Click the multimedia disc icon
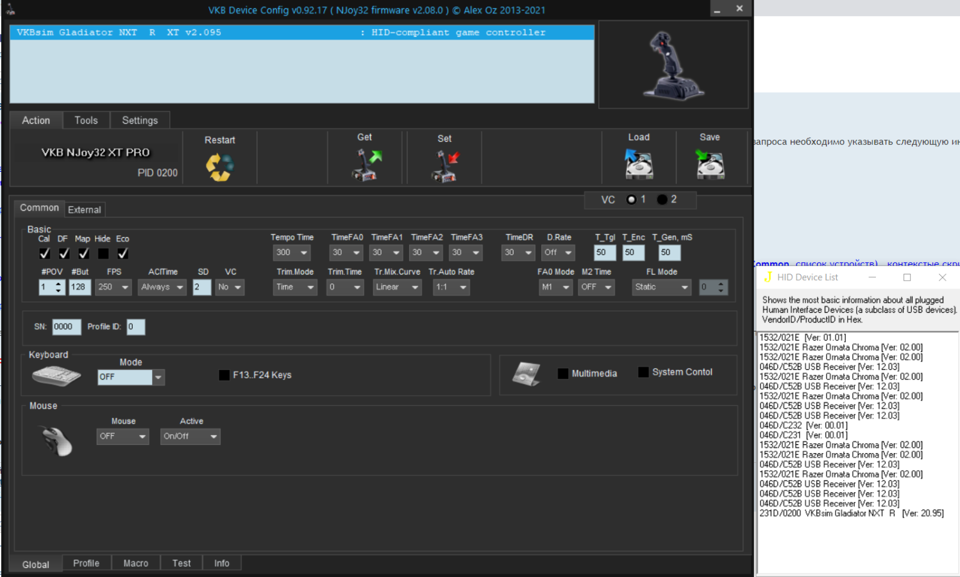Image resolution: width=960 pixels, height=577 pixels. click(526, 374)
